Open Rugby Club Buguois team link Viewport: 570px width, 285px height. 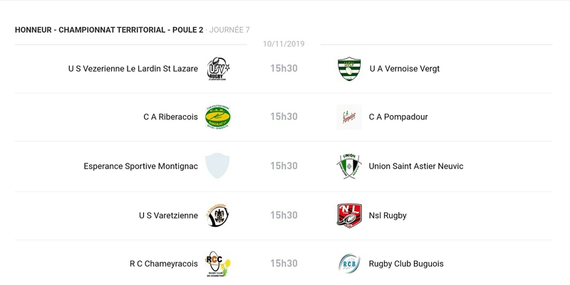pos(406,264)
